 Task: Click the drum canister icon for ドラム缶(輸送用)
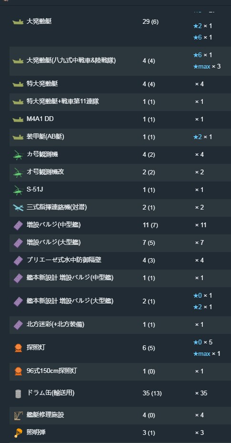point(18,393)
